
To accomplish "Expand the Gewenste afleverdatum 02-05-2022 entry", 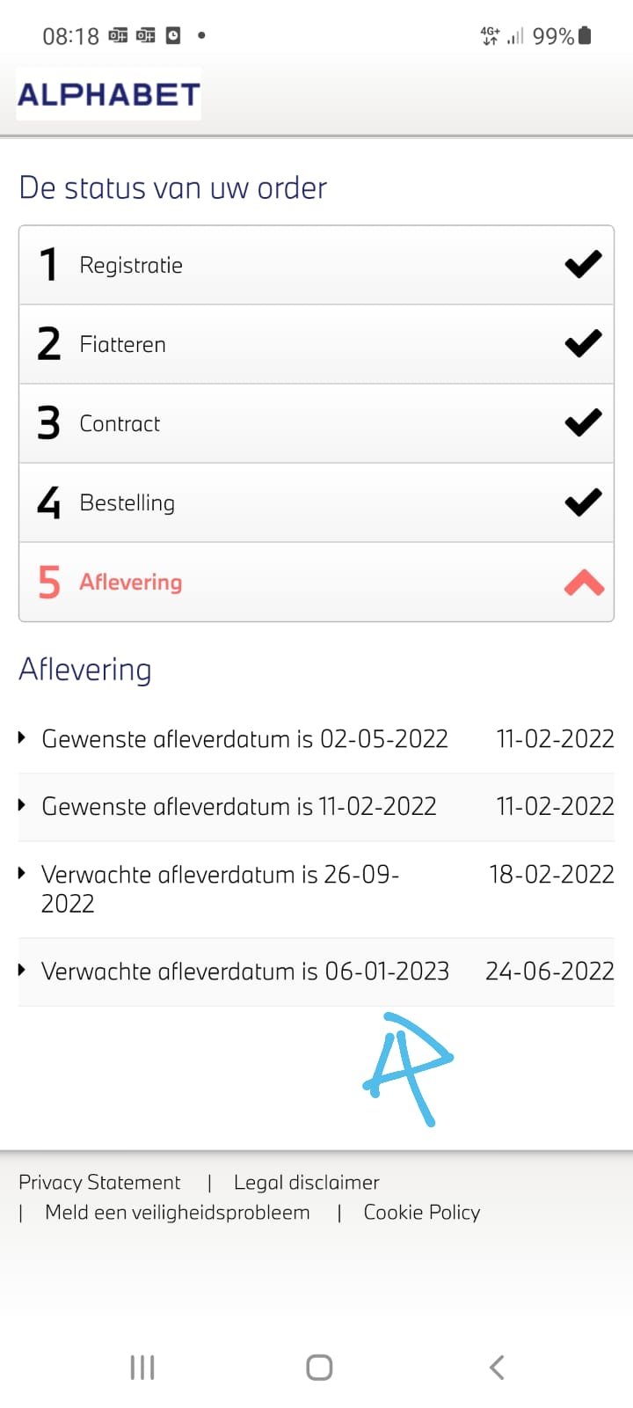I will pyautogui.click(x=23, y=737).
